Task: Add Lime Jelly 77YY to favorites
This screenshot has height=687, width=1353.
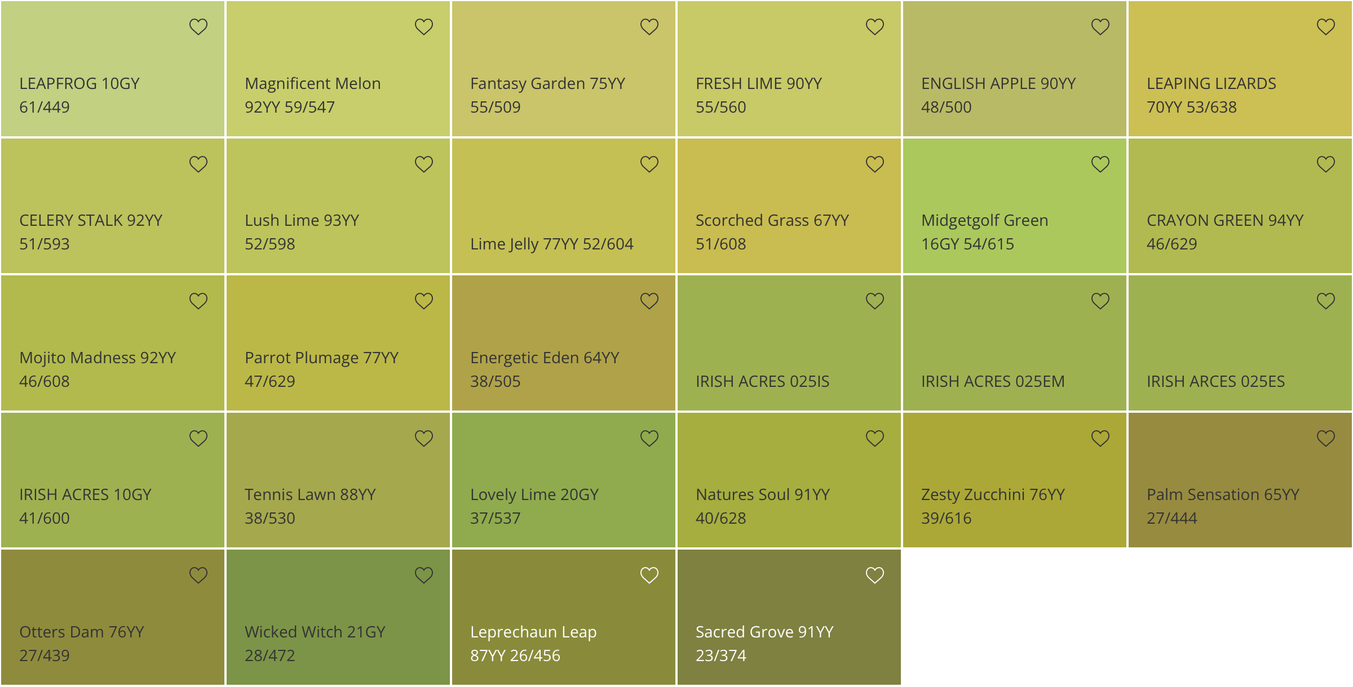Action: pos(649,164)
